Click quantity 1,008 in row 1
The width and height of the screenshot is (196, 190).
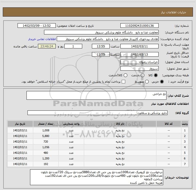(x=46, y=130)
